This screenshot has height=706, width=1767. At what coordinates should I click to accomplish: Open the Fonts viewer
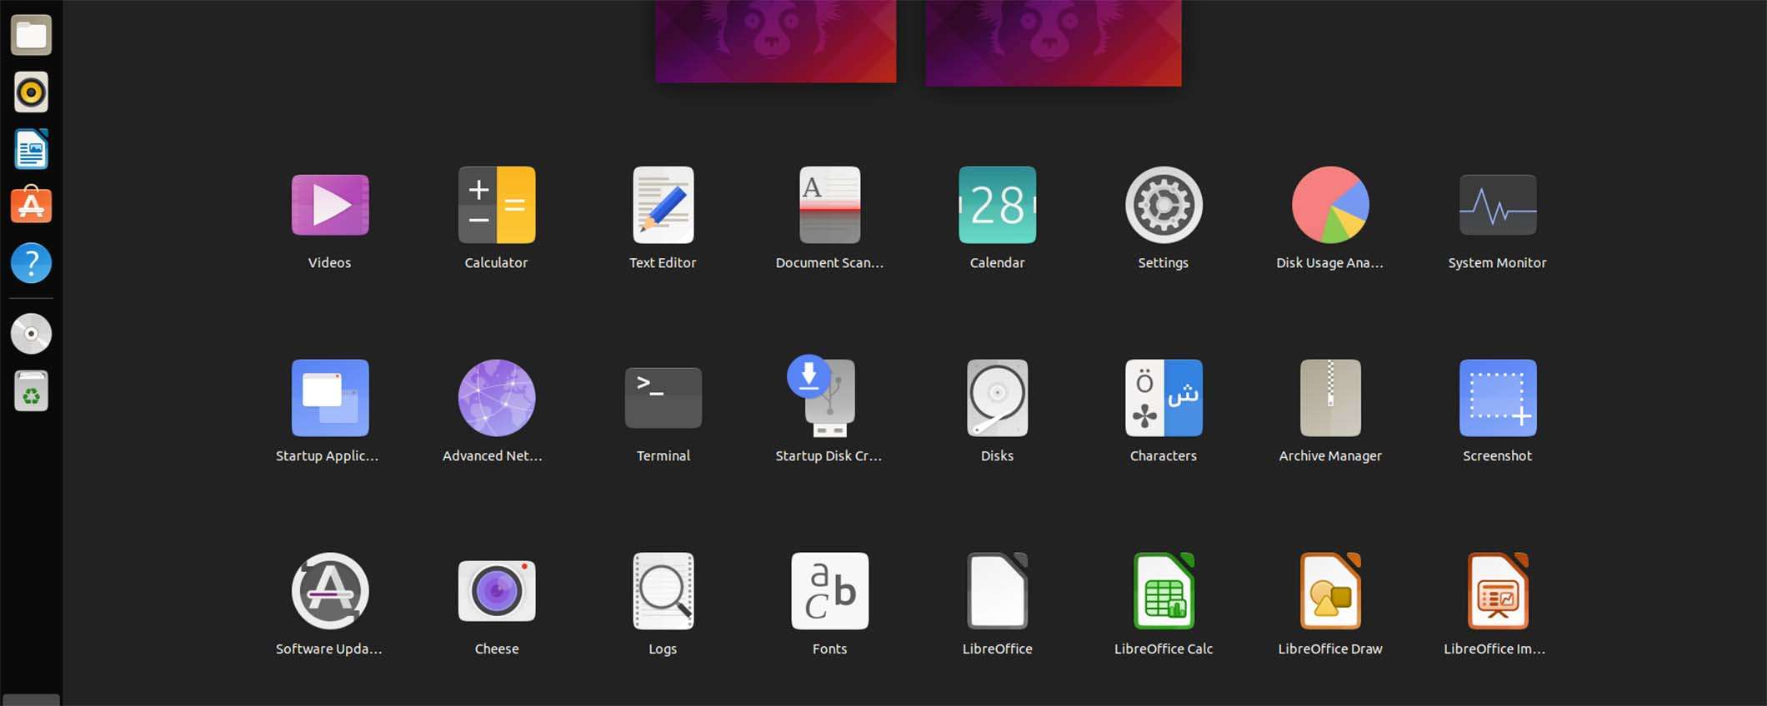pos(830,592)
